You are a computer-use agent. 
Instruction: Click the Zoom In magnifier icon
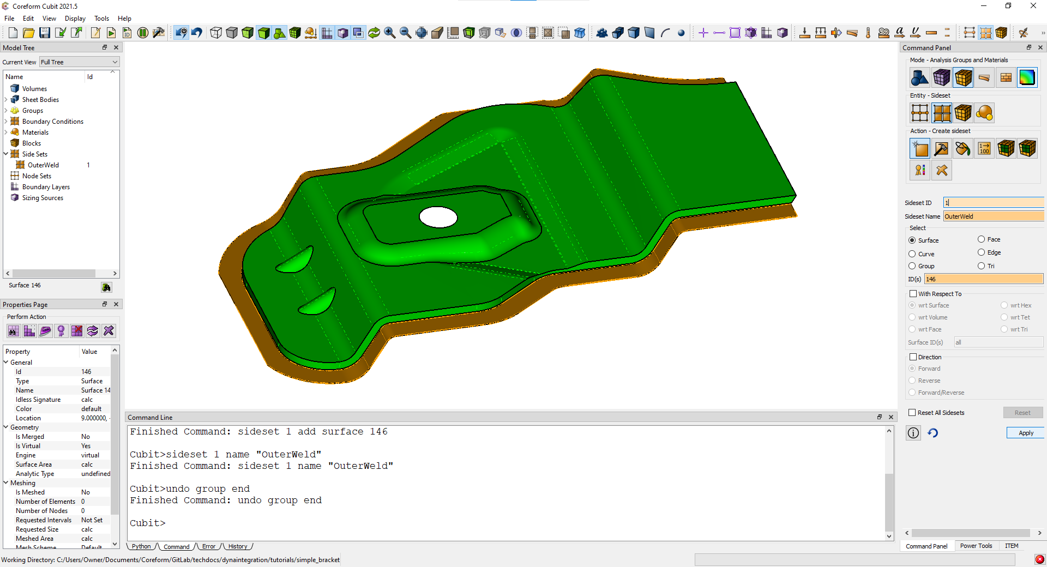389,33
